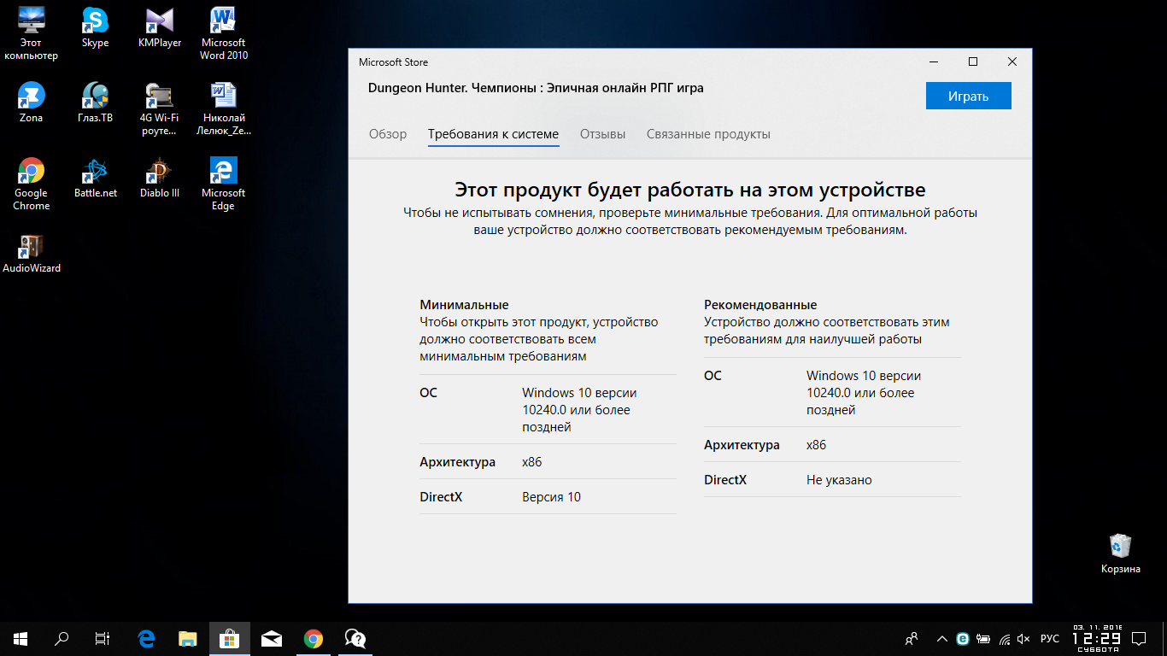Switch the РУС input language indicator
This screenshot has width=1167, height=656.
click(1050, 638)
